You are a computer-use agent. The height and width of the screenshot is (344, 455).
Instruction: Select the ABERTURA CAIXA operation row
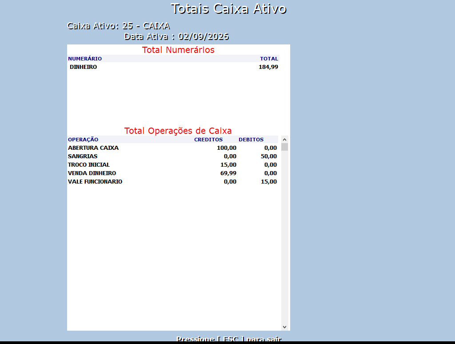click(173, 148)
